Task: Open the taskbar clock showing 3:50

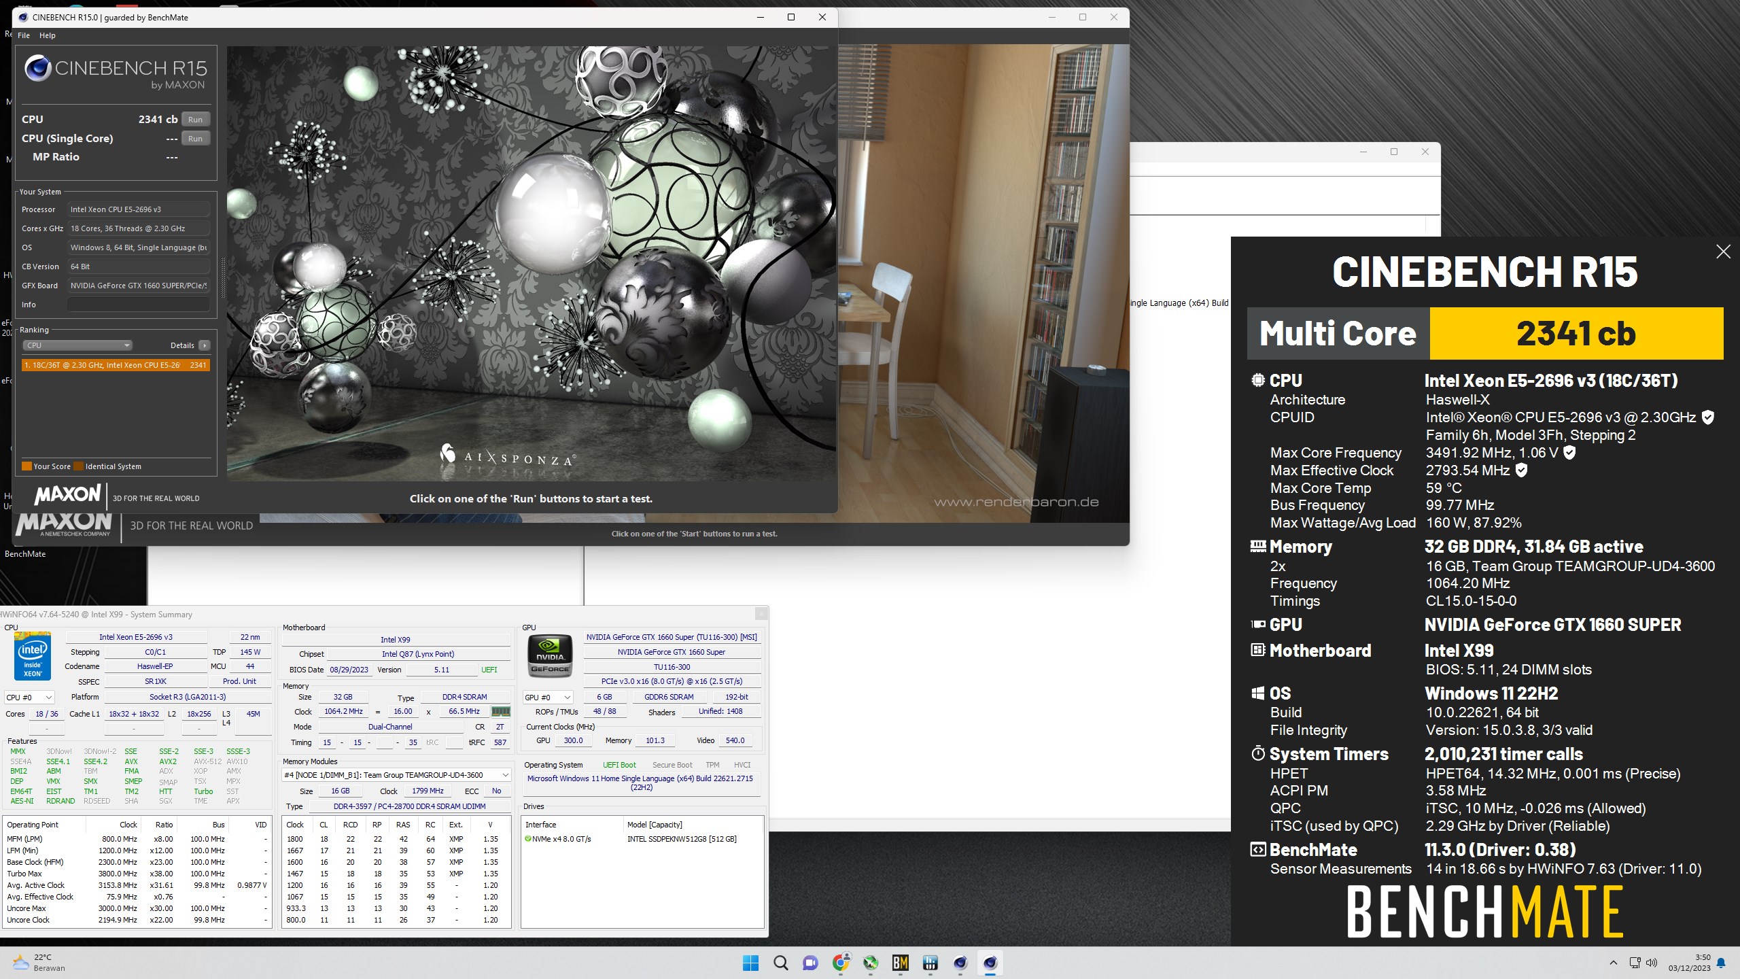Action: [1689, 963]
